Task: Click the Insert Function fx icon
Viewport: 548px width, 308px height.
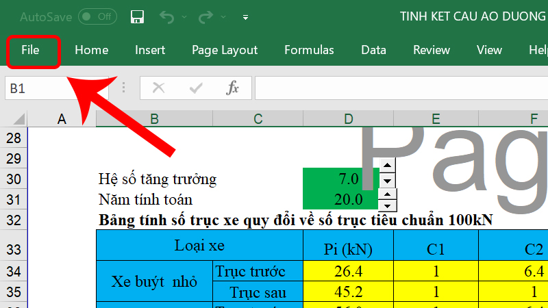Action: pyautogui.click(x=233, y=88)
